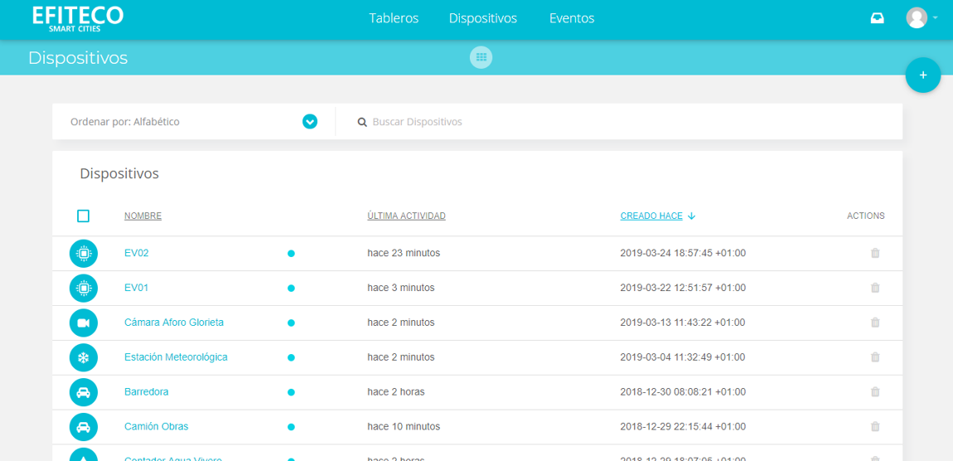The width and height of the screenshot is (953, 461).
Task: Delete EV02 with its trash icon
Action: click(875, 253)
